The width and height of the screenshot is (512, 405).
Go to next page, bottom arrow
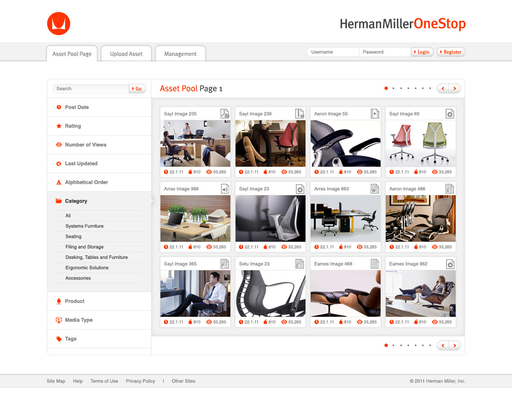(455, 345)
